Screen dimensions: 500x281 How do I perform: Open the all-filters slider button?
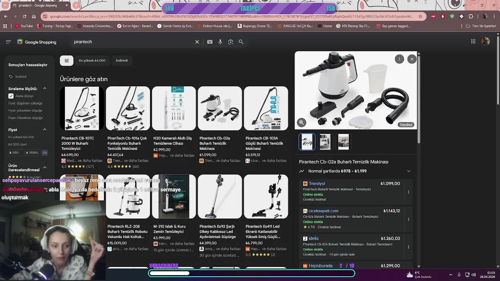coord(66,60)
